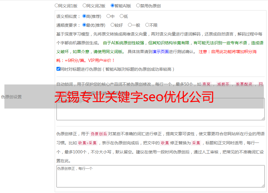This screenshot has height=193, width=268.
Task: Grab the resize handle of 自动锁词 textarea
Action: 263,118
